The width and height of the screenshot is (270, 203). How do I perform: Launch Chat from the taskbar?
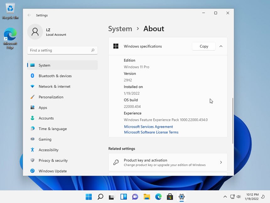point(135,197)
